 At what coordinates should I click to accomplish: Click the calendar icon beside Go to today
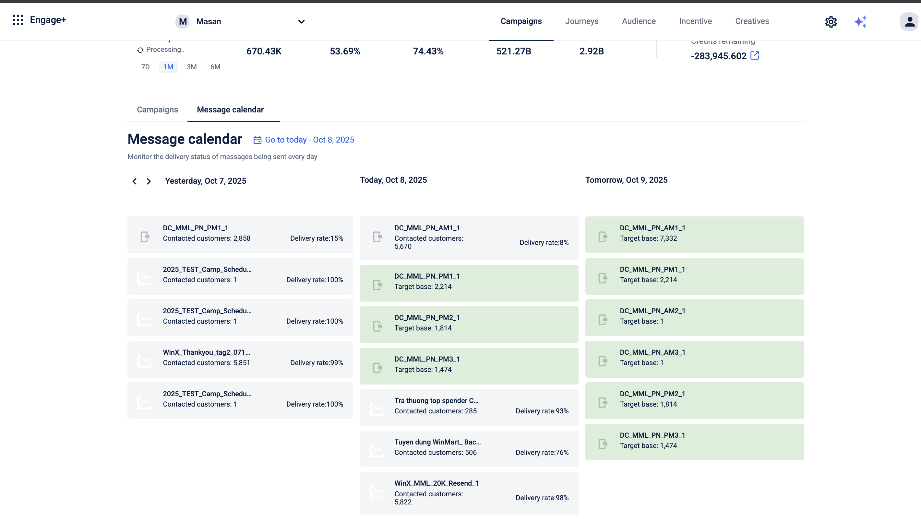(x=257, y=140)
